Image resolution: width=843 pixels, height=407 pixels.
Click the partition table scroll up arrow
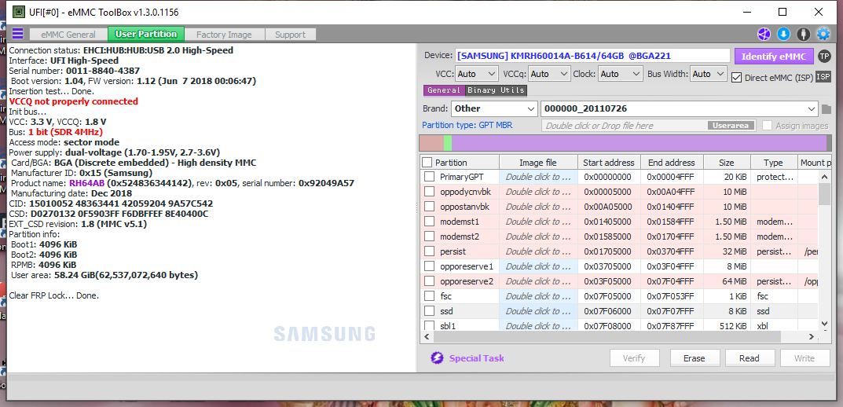coord(825,176)
